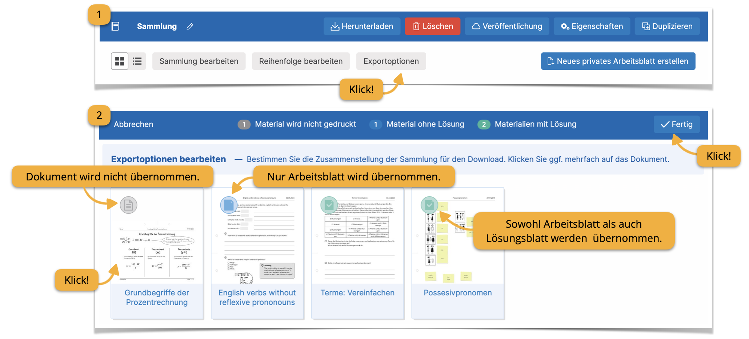
Task: Click title 'English verbs without reflexive prononouns'
Action: 257,298
